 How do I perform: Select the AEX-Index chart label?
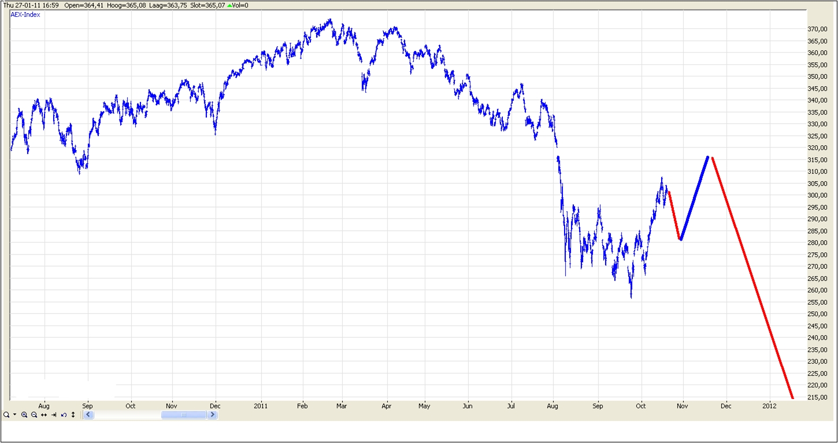(x=25, y=14)
